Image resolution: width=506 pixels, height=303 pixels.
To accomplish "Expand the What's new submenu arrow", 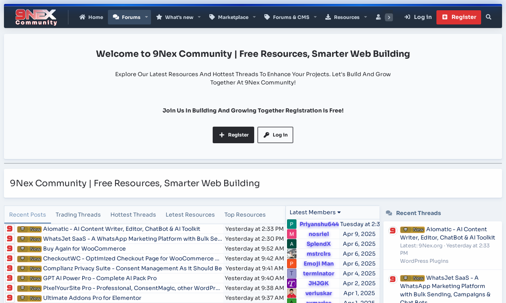I will [x=199, y=17].
